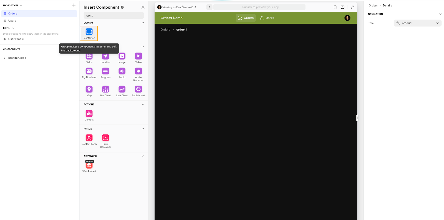Add the Fields component
This screenshot has height=220, width=444.
tap(89, 58)
